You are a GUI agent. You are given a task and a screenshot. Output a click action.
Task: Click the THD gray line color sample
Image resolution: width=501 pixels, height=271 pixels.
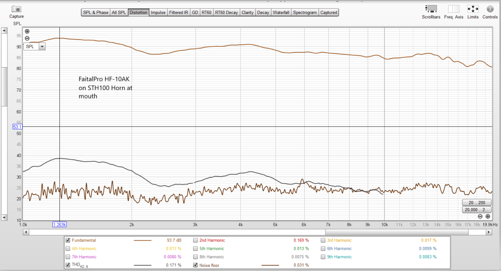(x=143, y=265)
